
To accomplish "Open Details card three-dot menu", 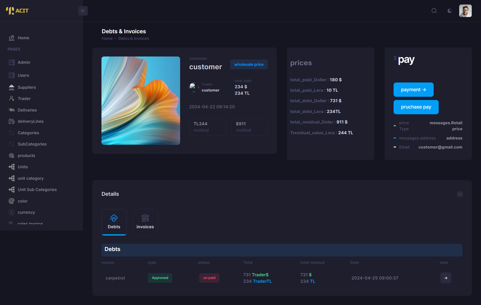I will click(x=460, y=194).
